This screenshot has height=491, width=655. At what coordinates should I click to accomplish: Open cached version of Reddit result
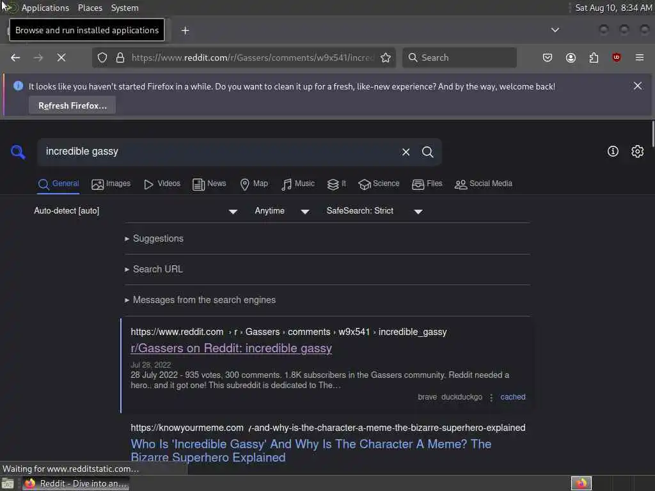[x=512, y=397]
